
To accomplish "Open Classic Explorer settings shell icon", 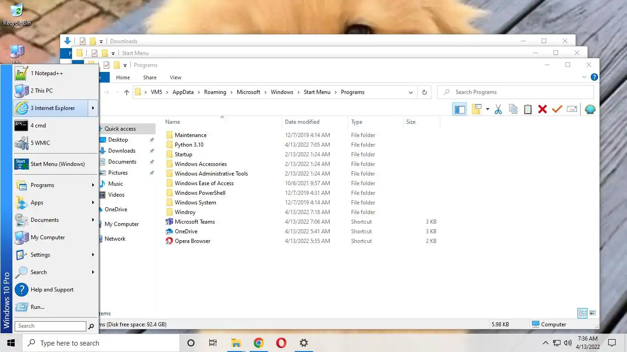I will pos(590,109).
